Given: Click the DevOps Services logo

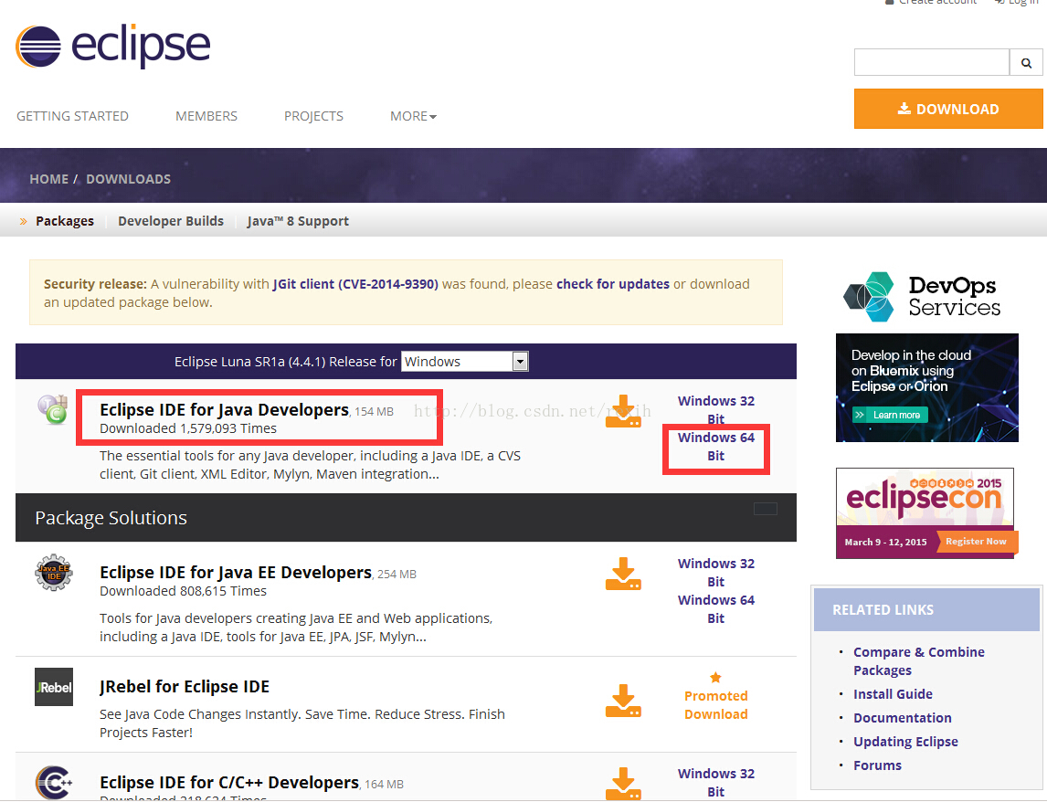Looking at the screenshot, I should tap(922, 297).
